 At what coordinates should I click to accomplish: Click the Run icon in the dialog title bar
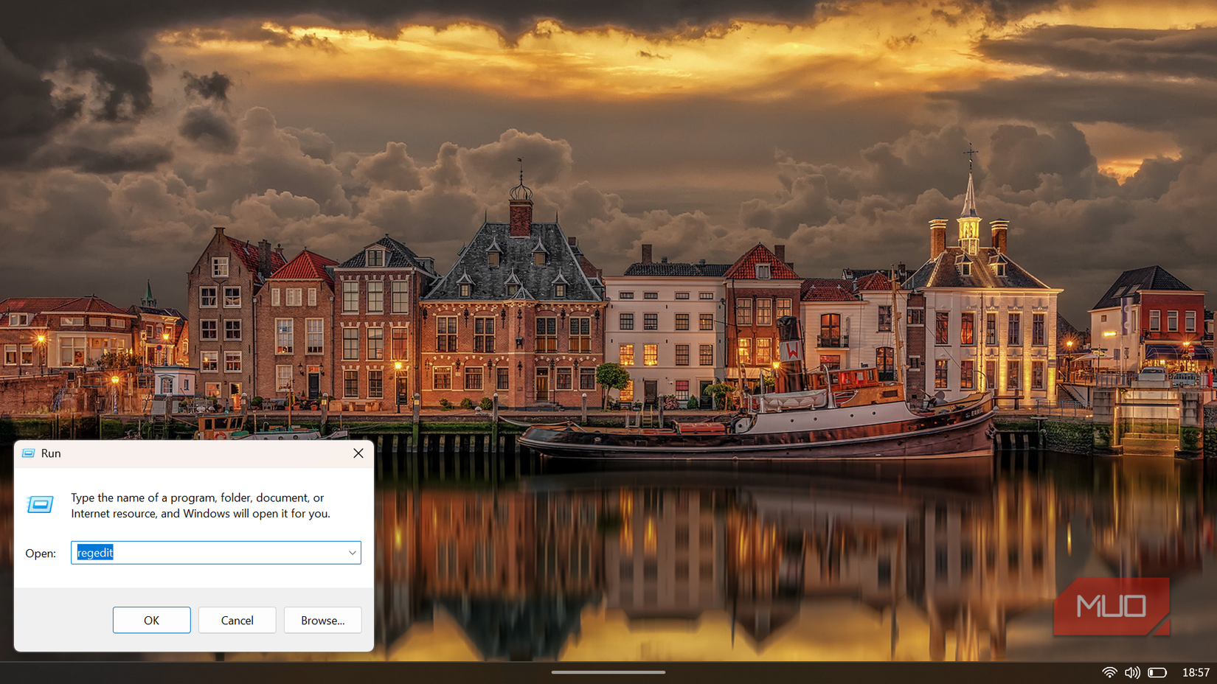(29, 453)
